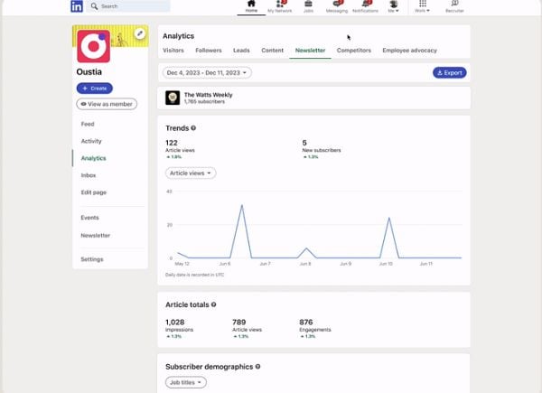Image resolution: width=542 pixels, height=393 pixels.
Task: Open the Job titles dropdown
Action: (185, 383)
